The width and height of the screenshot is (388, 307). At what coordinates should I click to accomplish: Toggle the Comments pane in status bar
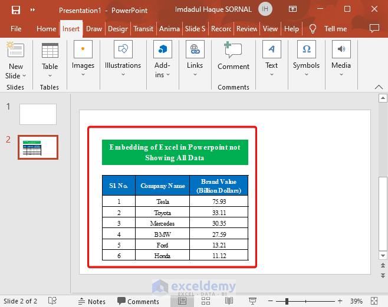[x=138, y=301]
